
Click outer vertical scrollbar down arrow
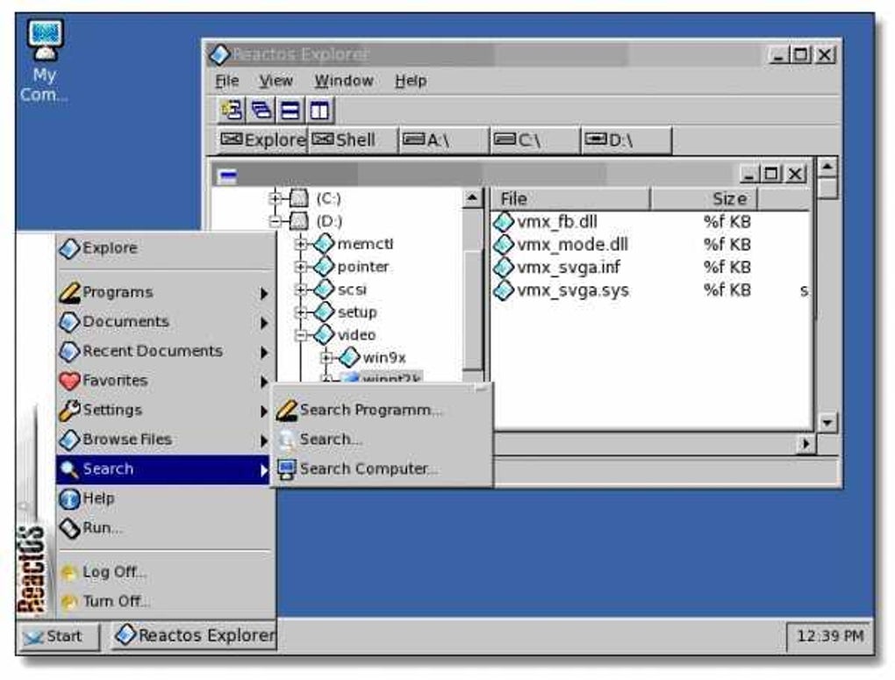pyautogui.click(x=827, y=423)
